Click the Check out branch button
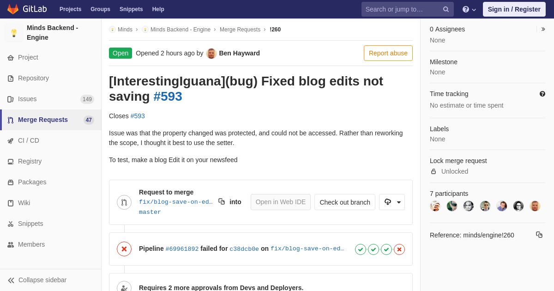Image resolution: width=554 pixels, height=291 pixels. click(345, 202)
